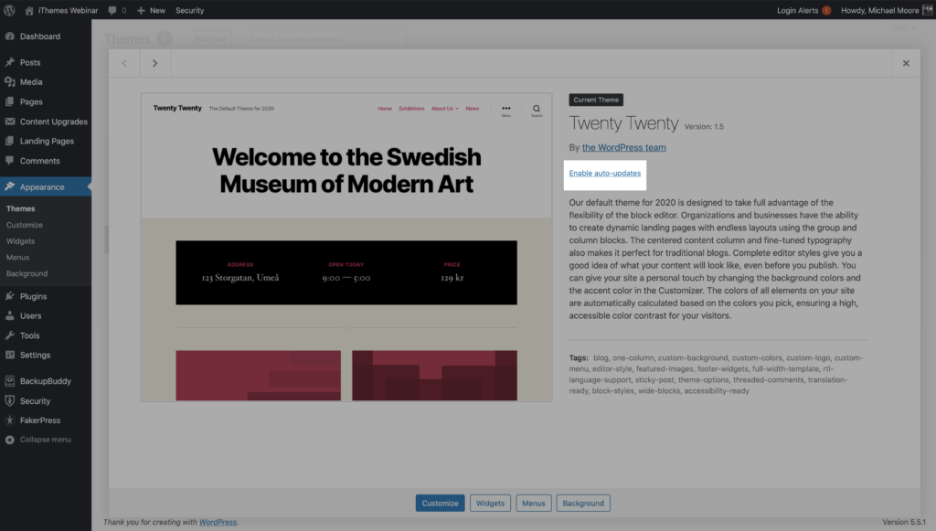This screenshot has width=936, height=531.
Task: Open Customize submenu under Appearance
Action: click(25, 225)
